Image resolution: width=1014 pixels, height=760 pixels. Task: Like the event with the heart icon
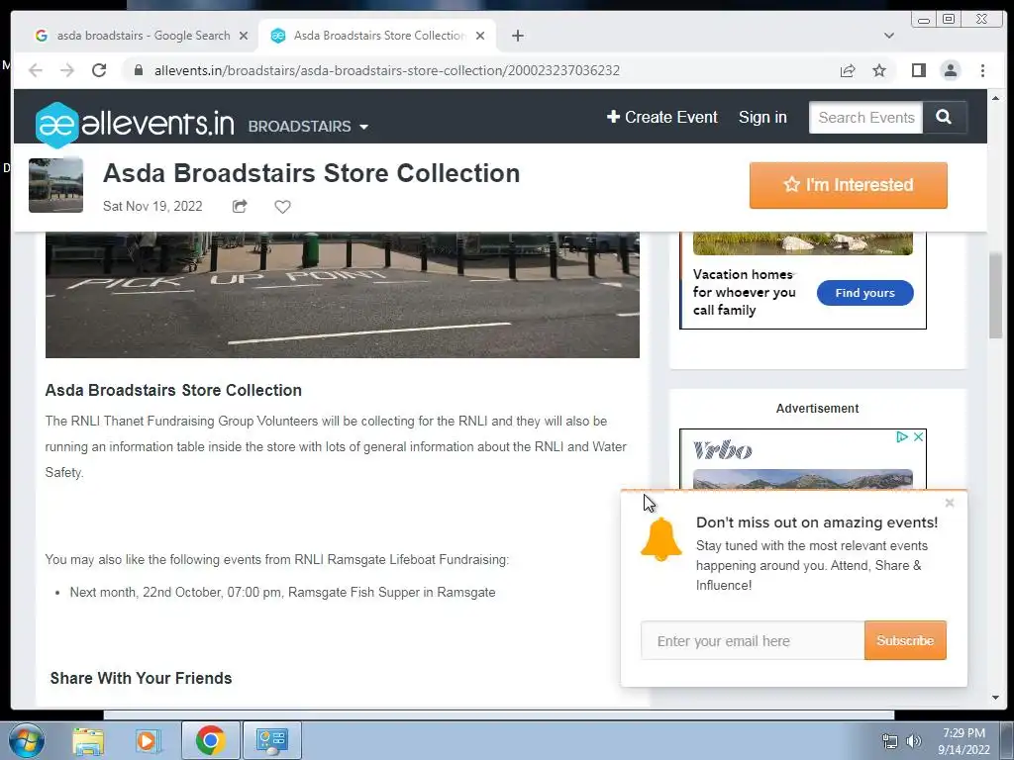point(282,206)
